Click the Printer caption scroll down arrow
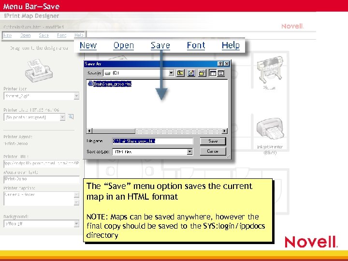Image resolution: width=348 pixels, height=261 pixels. click(x=76, y=203)
